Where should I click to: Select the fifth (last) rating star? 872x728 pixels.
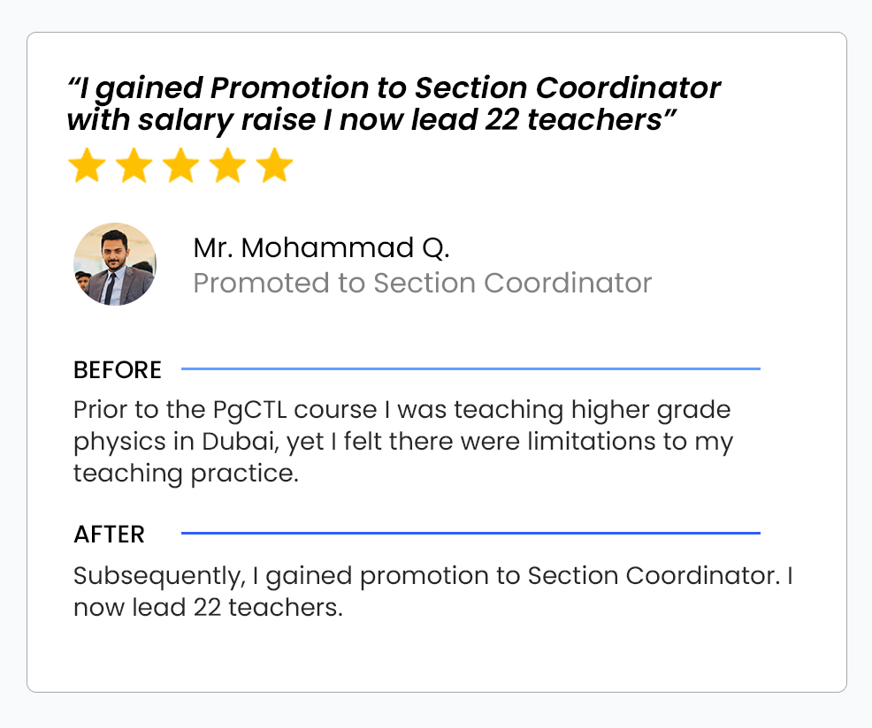(274, 166)
